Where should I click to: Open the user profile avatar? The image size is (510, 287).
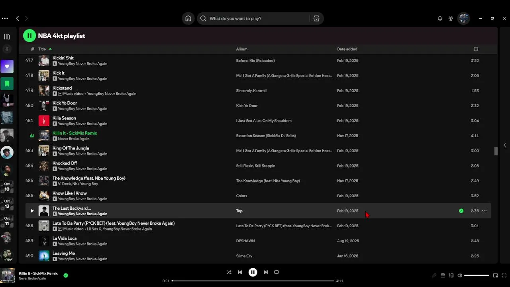coord(464,18)
